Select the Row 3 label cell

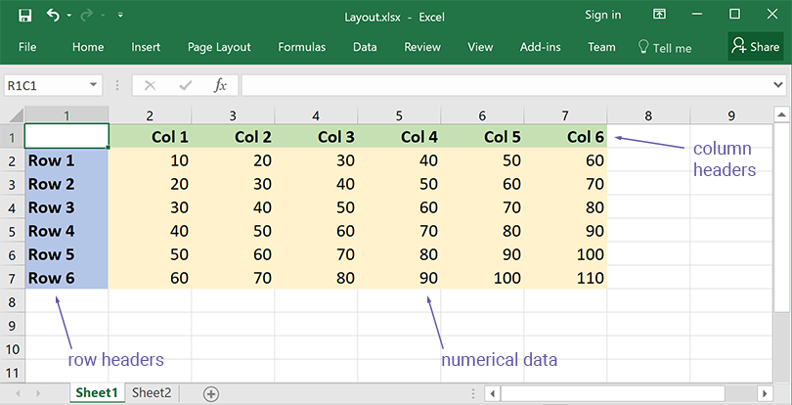(66, 207)
